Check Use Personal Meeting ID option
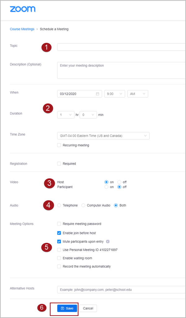 [59, 250]
